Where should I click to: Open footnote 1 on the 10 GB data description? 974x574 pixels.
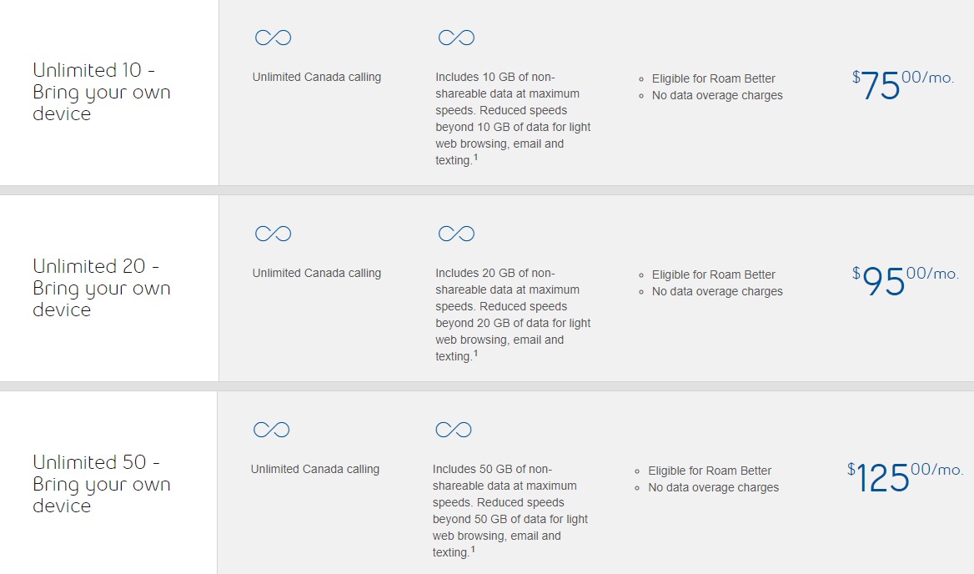(476, 157)
